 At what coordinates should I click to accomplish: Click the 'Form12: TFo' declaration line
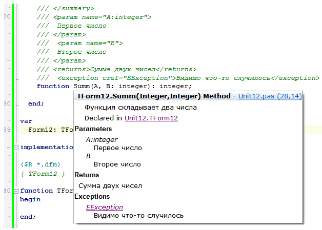coord(51,130)
